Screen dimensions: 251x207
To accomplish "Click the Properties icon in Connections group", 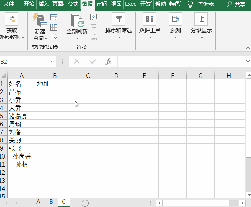I will click(x=94, y=27).
